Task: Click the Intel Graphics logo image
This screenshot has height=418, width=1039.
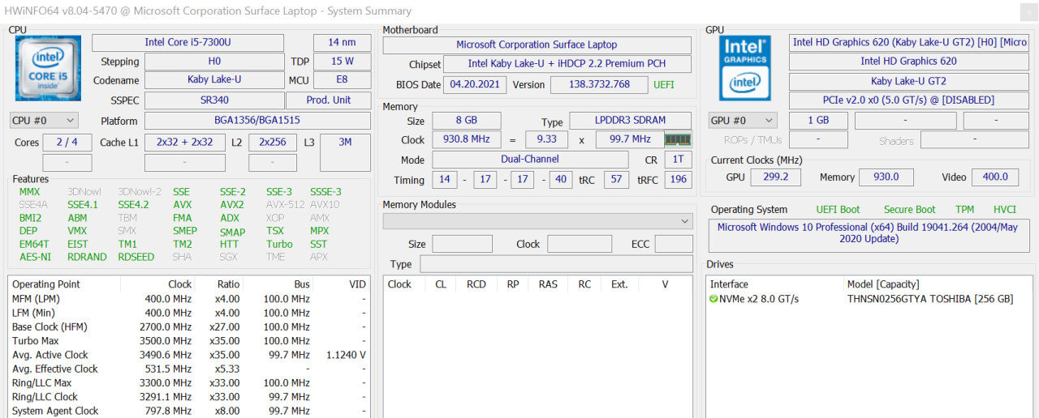Action: pyautogui.click(x=745, y=68)
